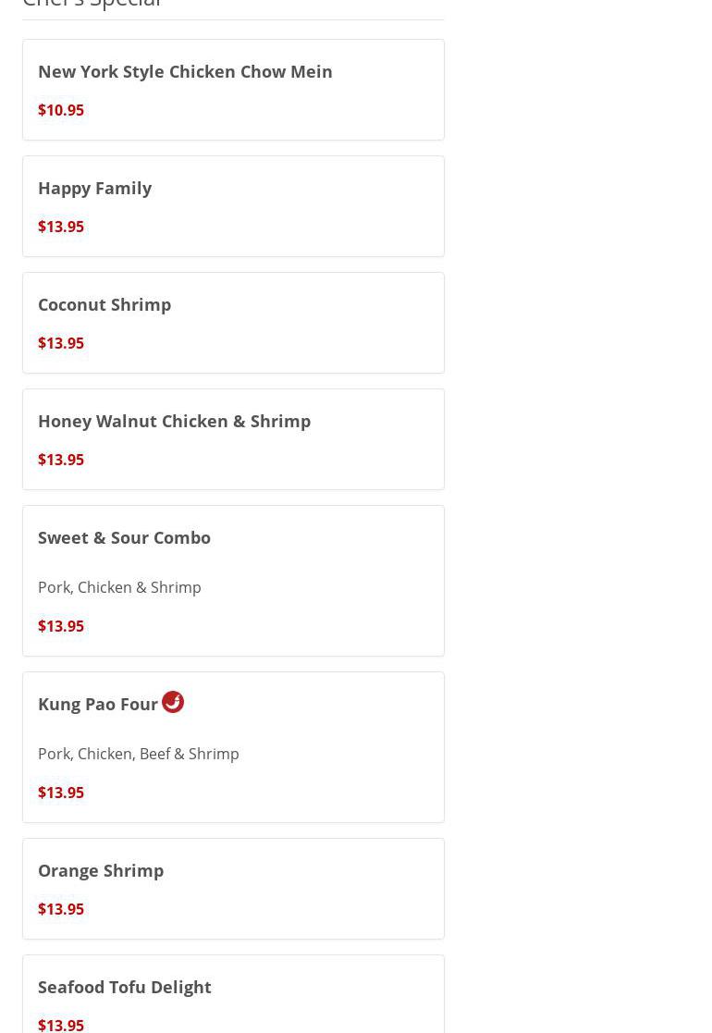Click the Coconut Shrimp $13.95 price
Image resolution: width=712 pixels, height=1033 pixels.
pos(61,343)
